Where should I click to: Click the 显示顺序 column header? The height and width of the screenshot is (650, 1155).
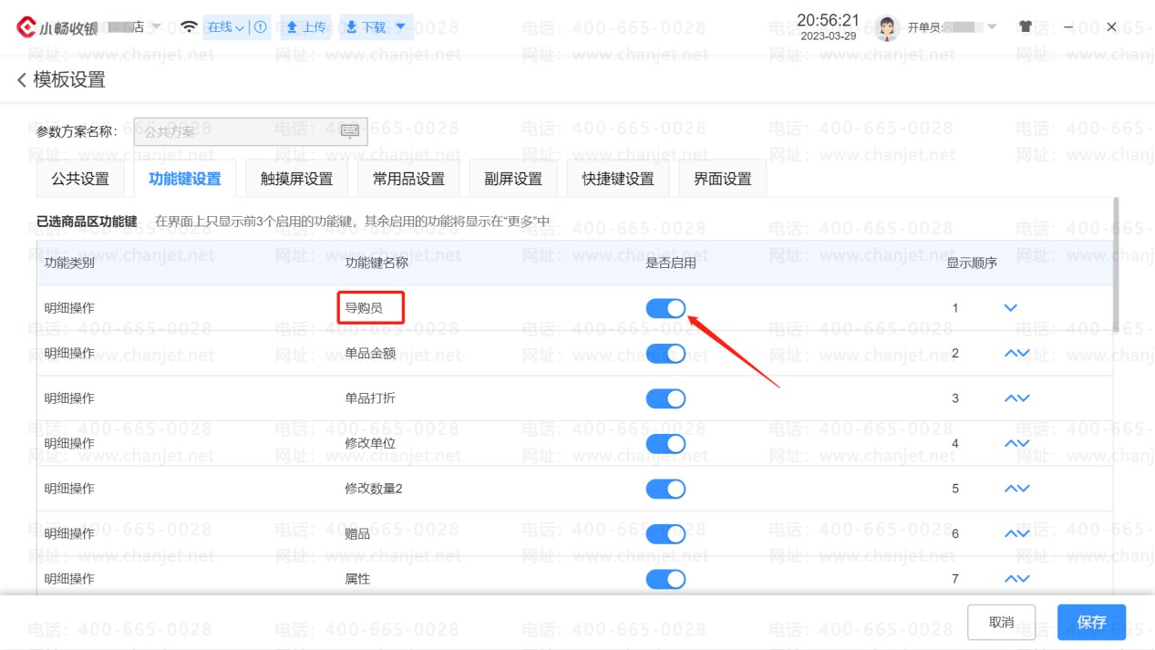972,263
